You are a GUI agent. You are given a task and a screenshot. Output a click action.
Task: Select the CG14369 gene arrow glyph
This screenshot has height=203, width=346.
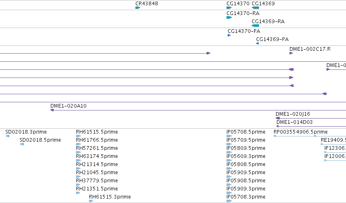coord(255,8)
